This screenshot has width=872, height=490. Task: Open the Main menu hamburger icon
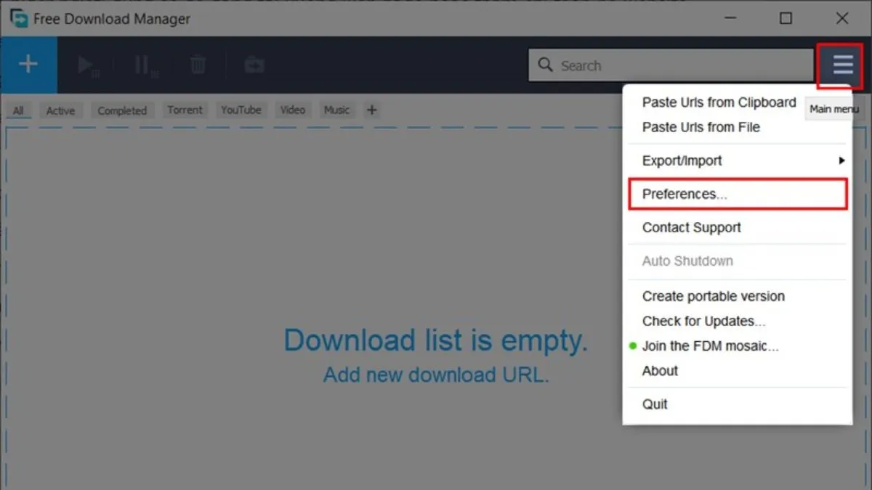pyautogui.click(x=841, y=65)
